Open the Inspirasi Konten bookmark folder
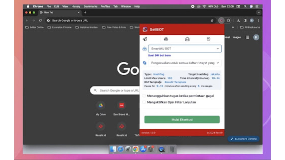 click(x=87, y=27)
